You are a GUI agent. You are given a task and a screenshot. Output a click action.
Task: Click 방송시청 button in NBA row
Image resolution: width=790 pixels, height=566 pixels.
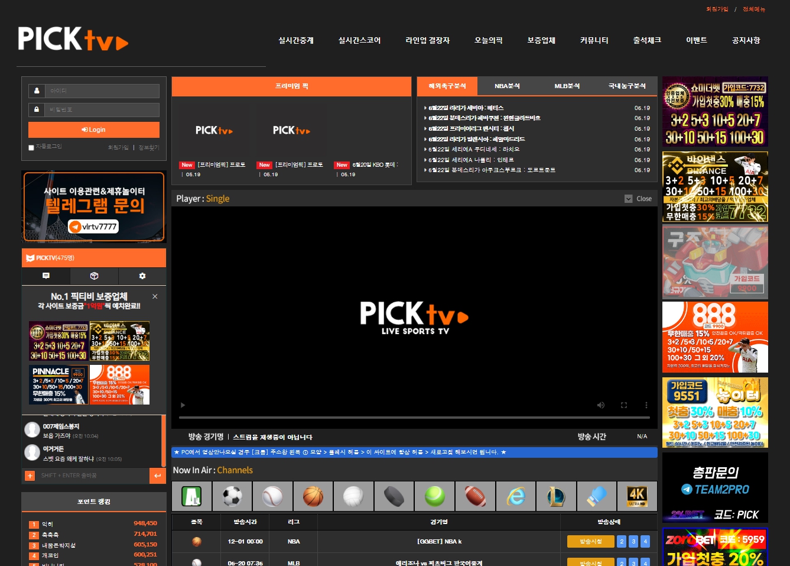[590, 541]
